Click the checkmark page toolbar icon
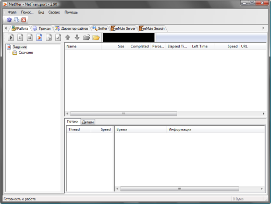271x204 pixels. [x=58, y=38]
